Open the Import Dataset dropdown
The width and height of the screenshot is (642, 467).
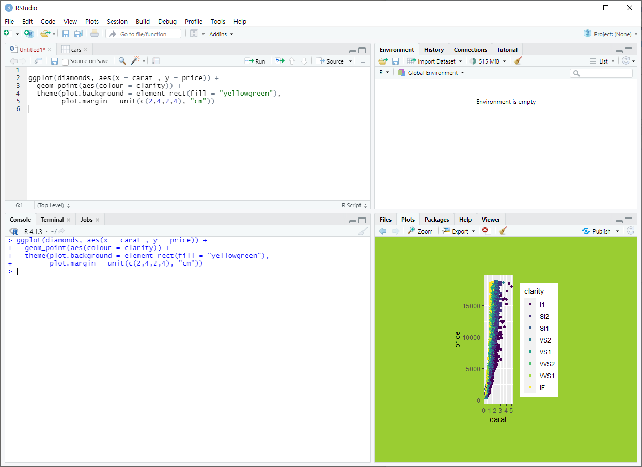434,61
